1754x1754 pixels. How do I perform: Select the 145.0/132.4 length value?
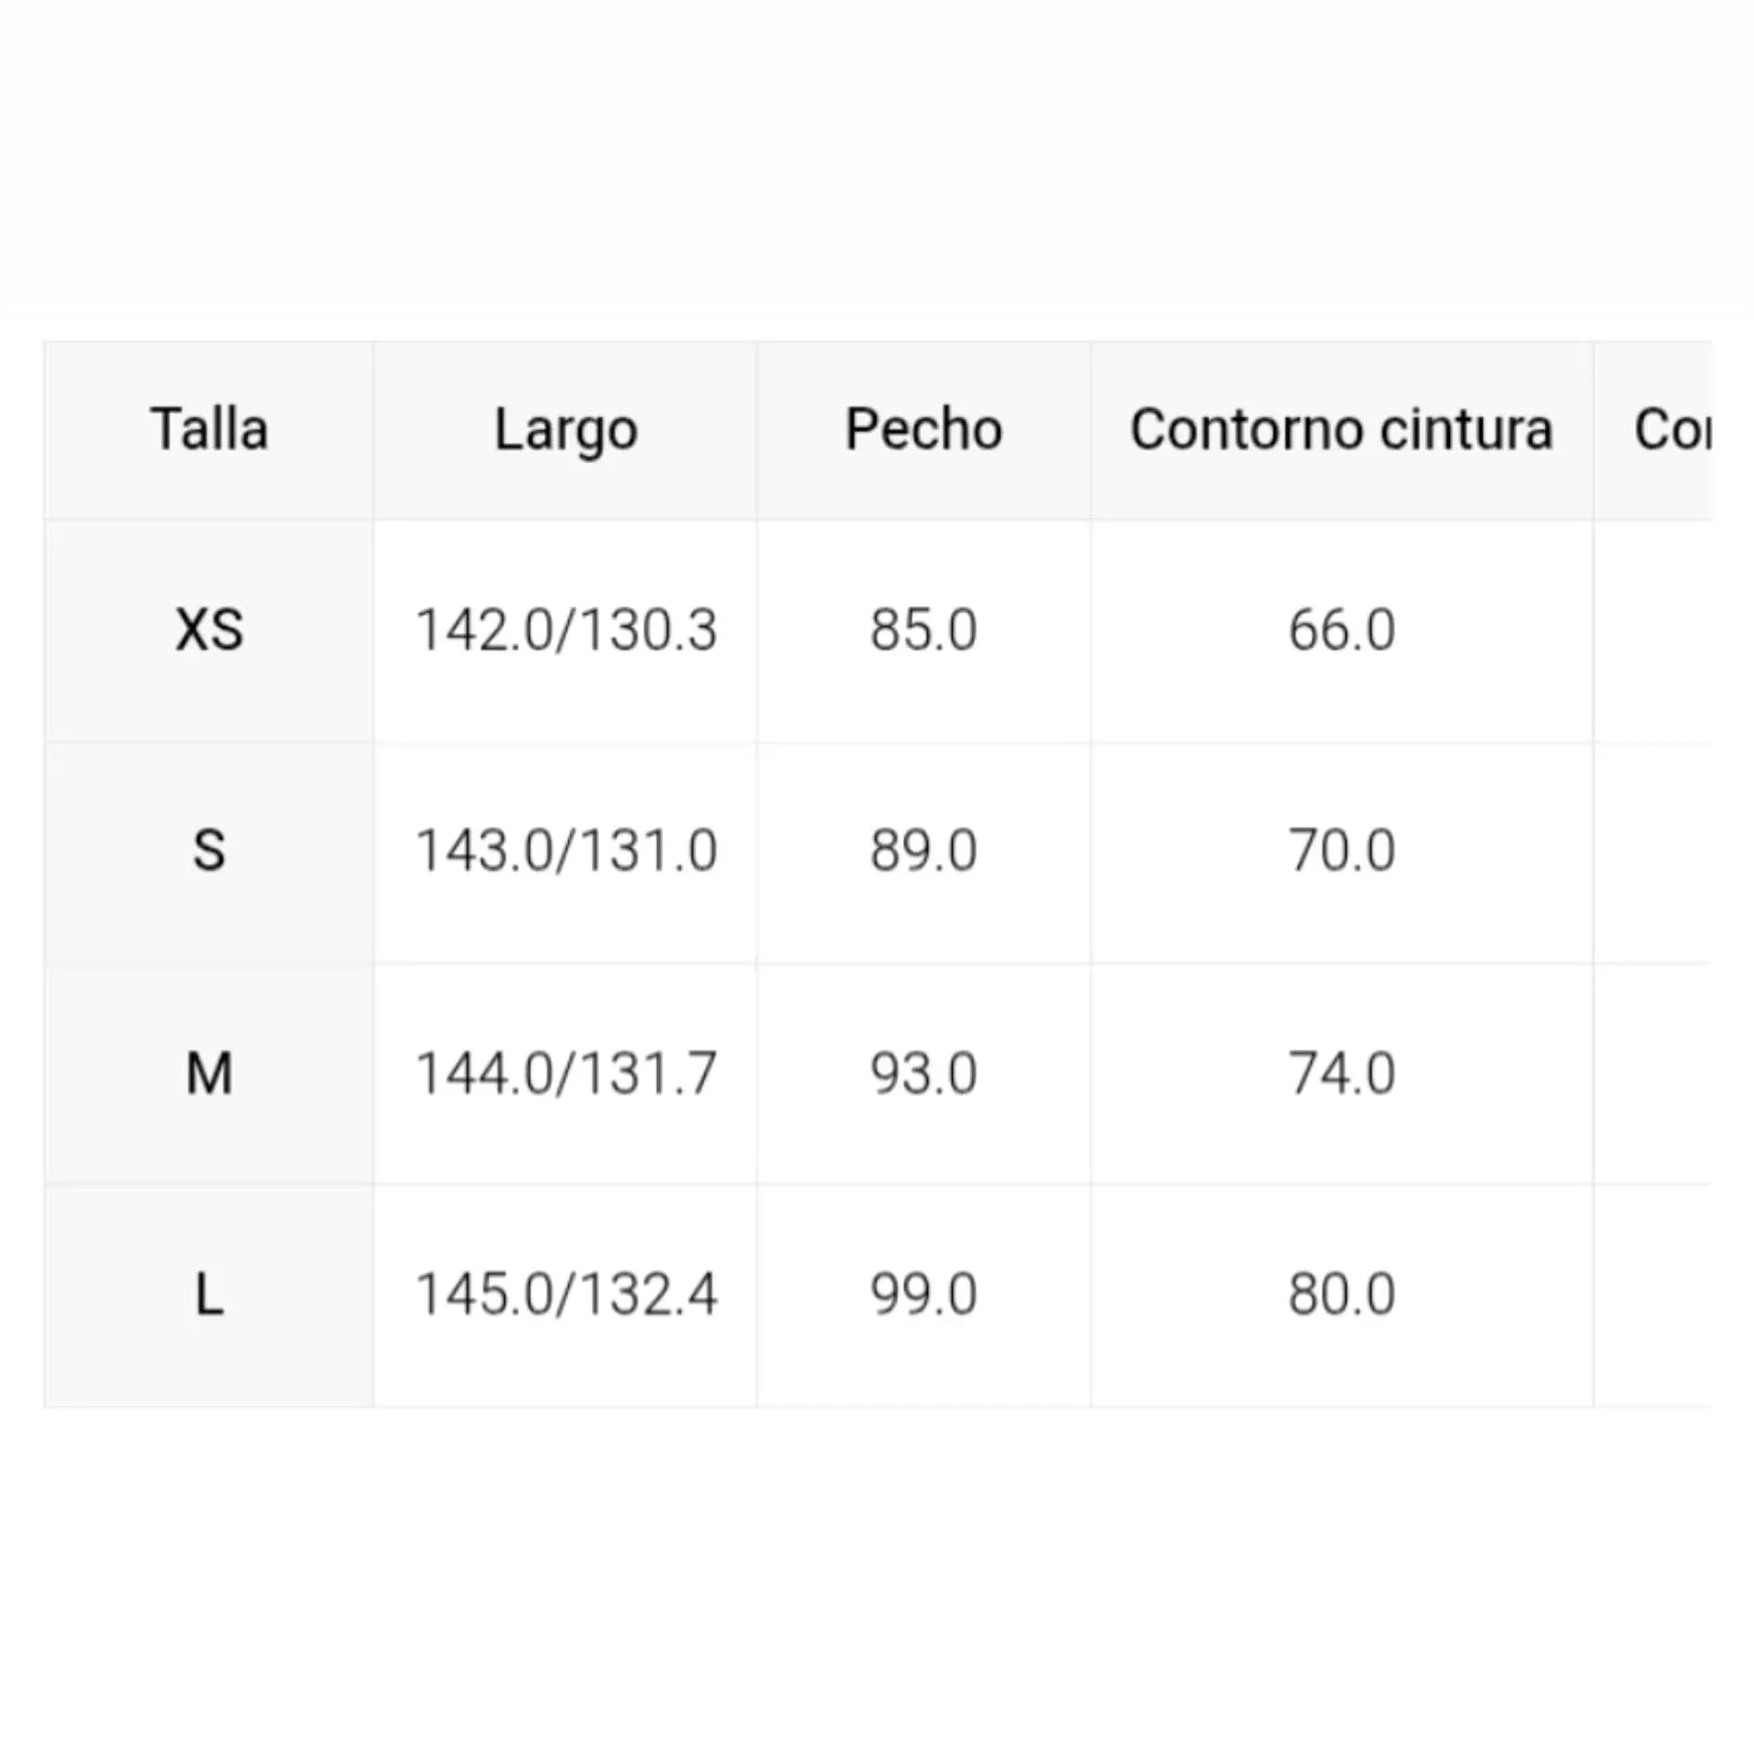click(x=566, y=1294)
